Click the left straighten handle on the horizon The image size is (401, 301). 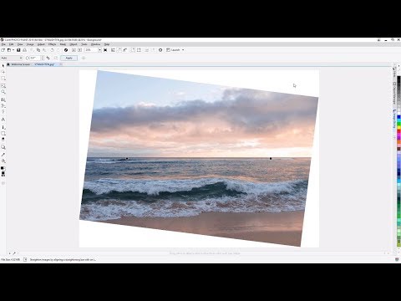127,158
